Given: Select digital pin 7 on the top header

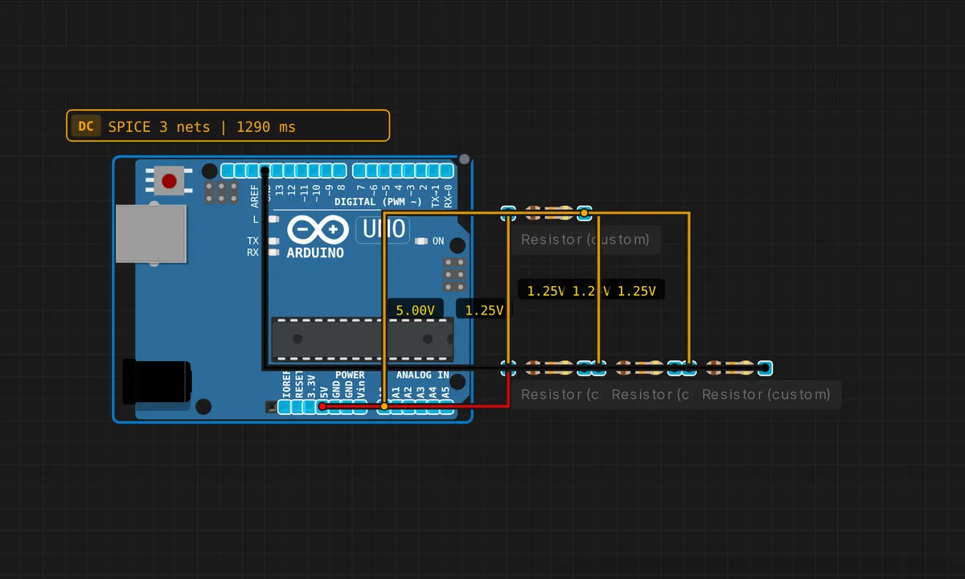Looking at the screenshot, I should tap(359, 170).
